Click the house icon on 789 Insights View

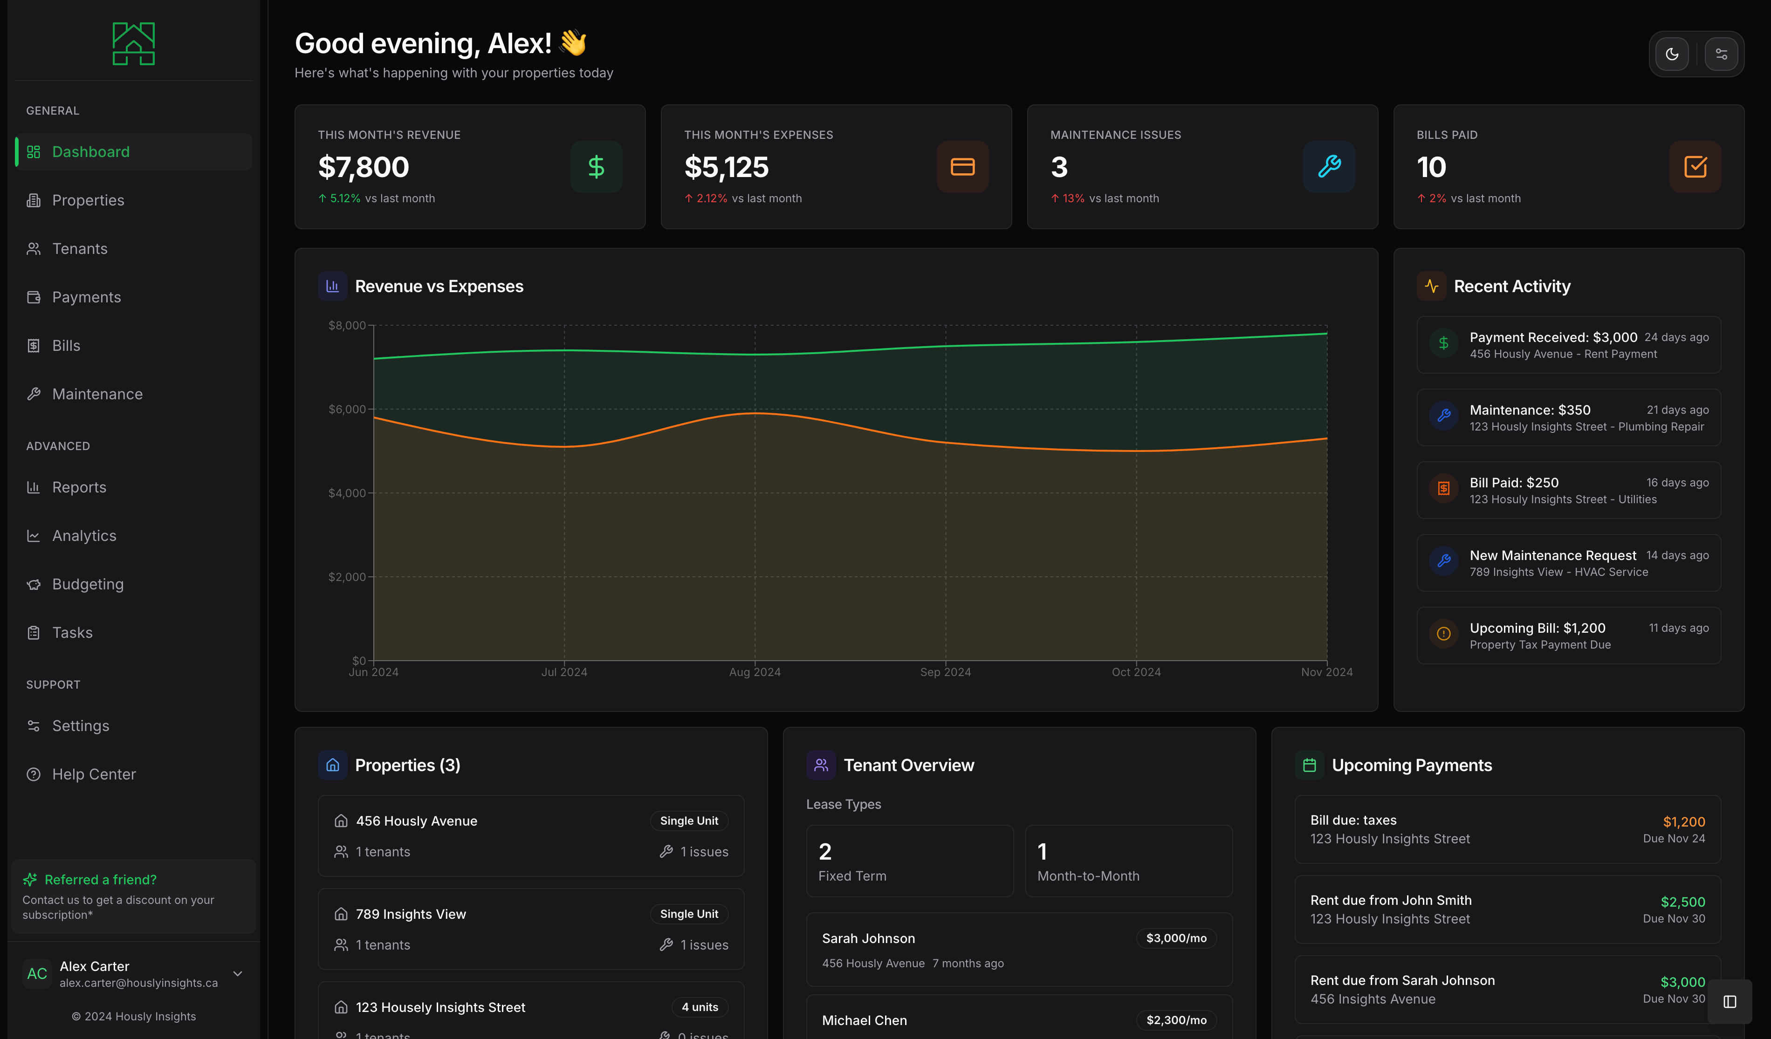click(x=341, y=914)
